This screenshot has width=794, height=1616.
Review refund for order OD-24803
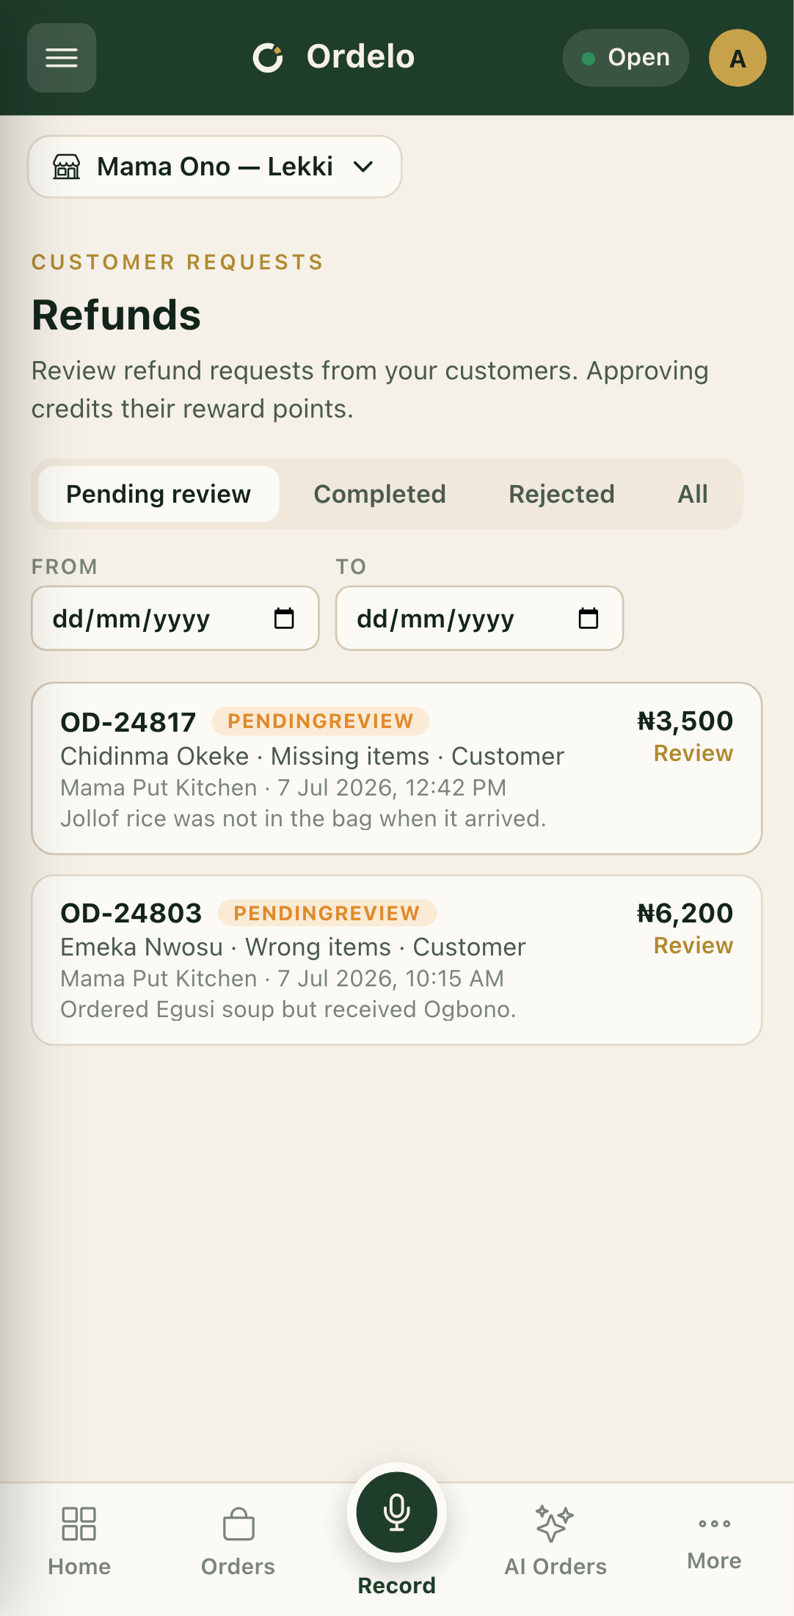click(693, 946)
